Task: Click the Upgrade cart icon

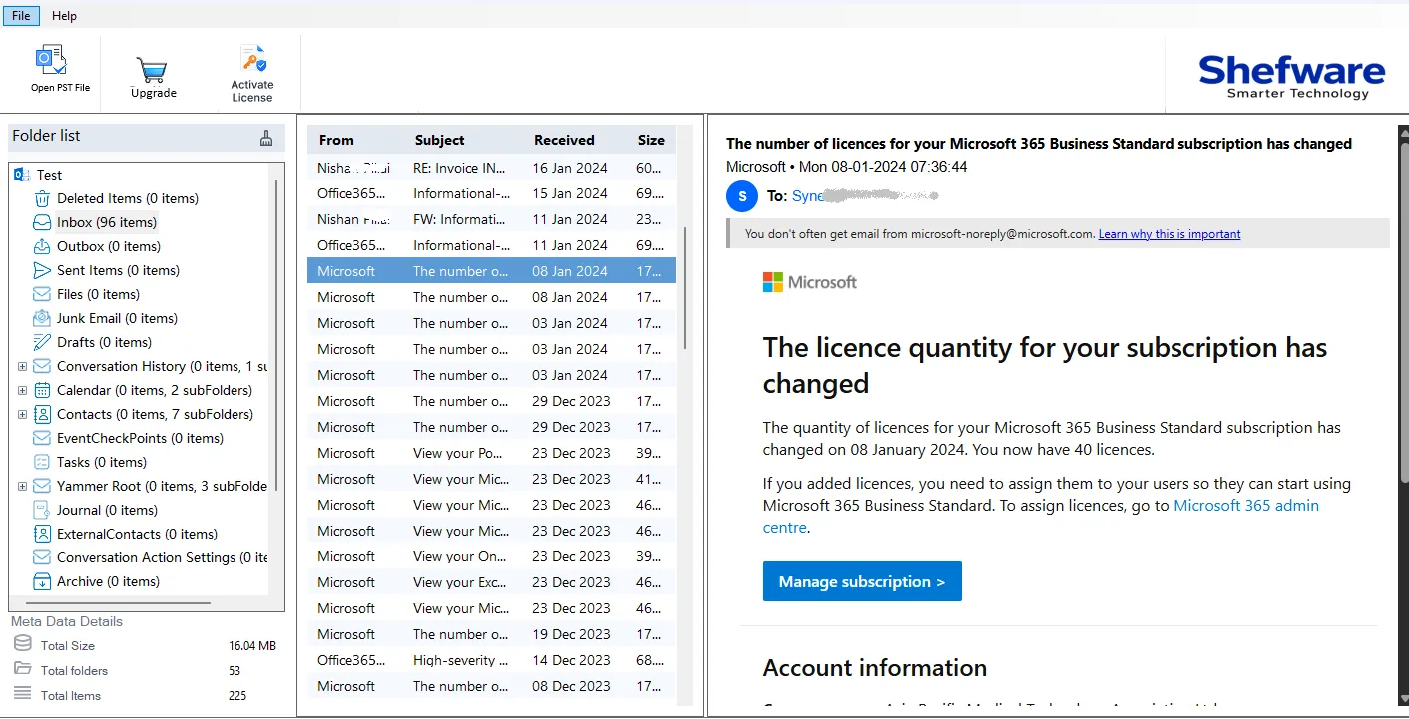Action: pyautogui.click(x=153, y=70)
